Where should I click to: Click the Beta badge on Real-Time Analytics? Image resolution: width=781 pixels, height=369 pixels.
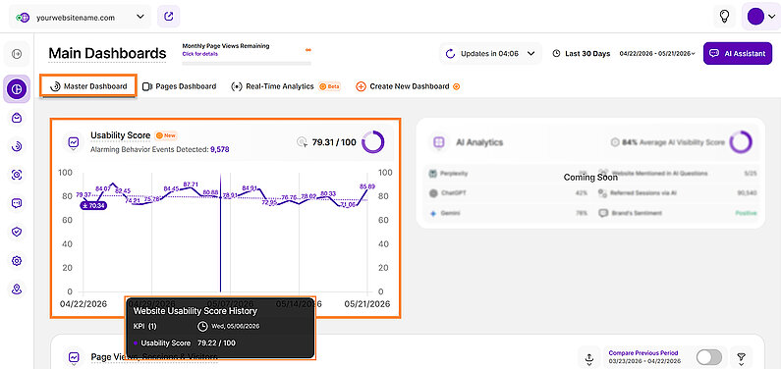coord(329,86)
